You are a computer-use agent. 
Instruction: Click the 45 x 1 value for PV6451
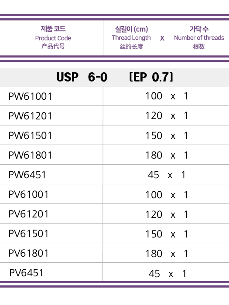tap(167, 274)
